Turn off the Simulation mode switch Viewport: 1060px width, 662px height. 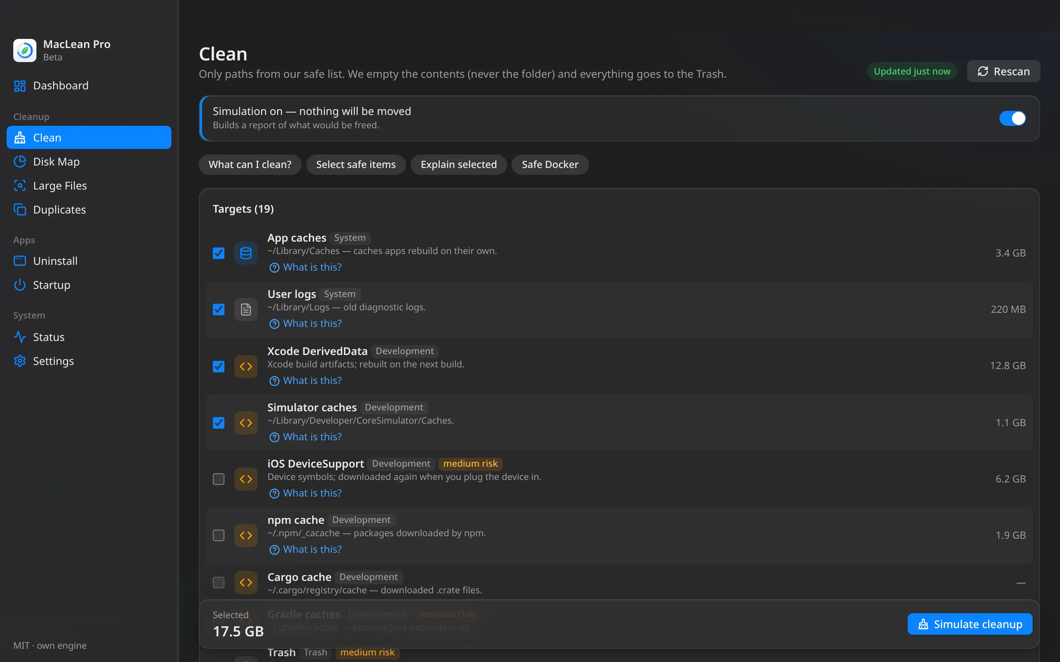[1012, 118]
